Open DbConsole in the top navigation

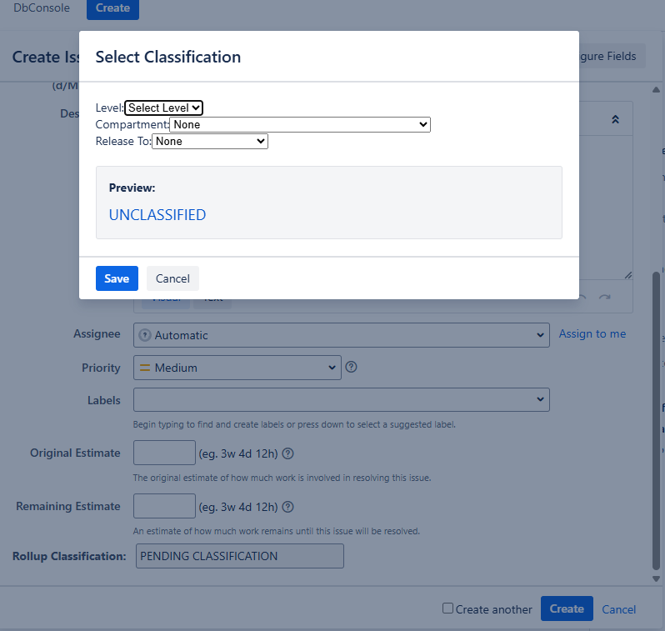[42, 8]
